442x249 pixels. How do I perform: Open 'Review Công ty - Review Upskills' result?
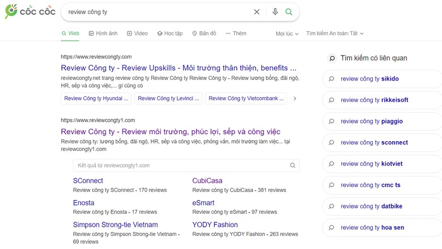(178, 68)
